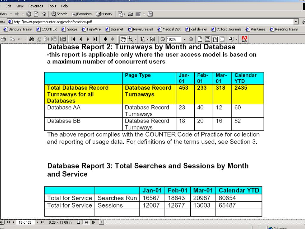The width and height of the screenshot is (305, 229).
Task: Click status bar previous page button
Action: coord(13,222)
